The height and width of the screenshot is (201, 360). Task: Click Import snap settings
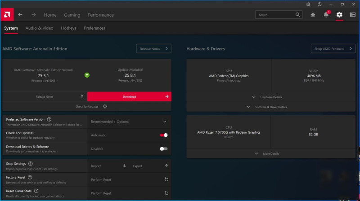(96, 166)
